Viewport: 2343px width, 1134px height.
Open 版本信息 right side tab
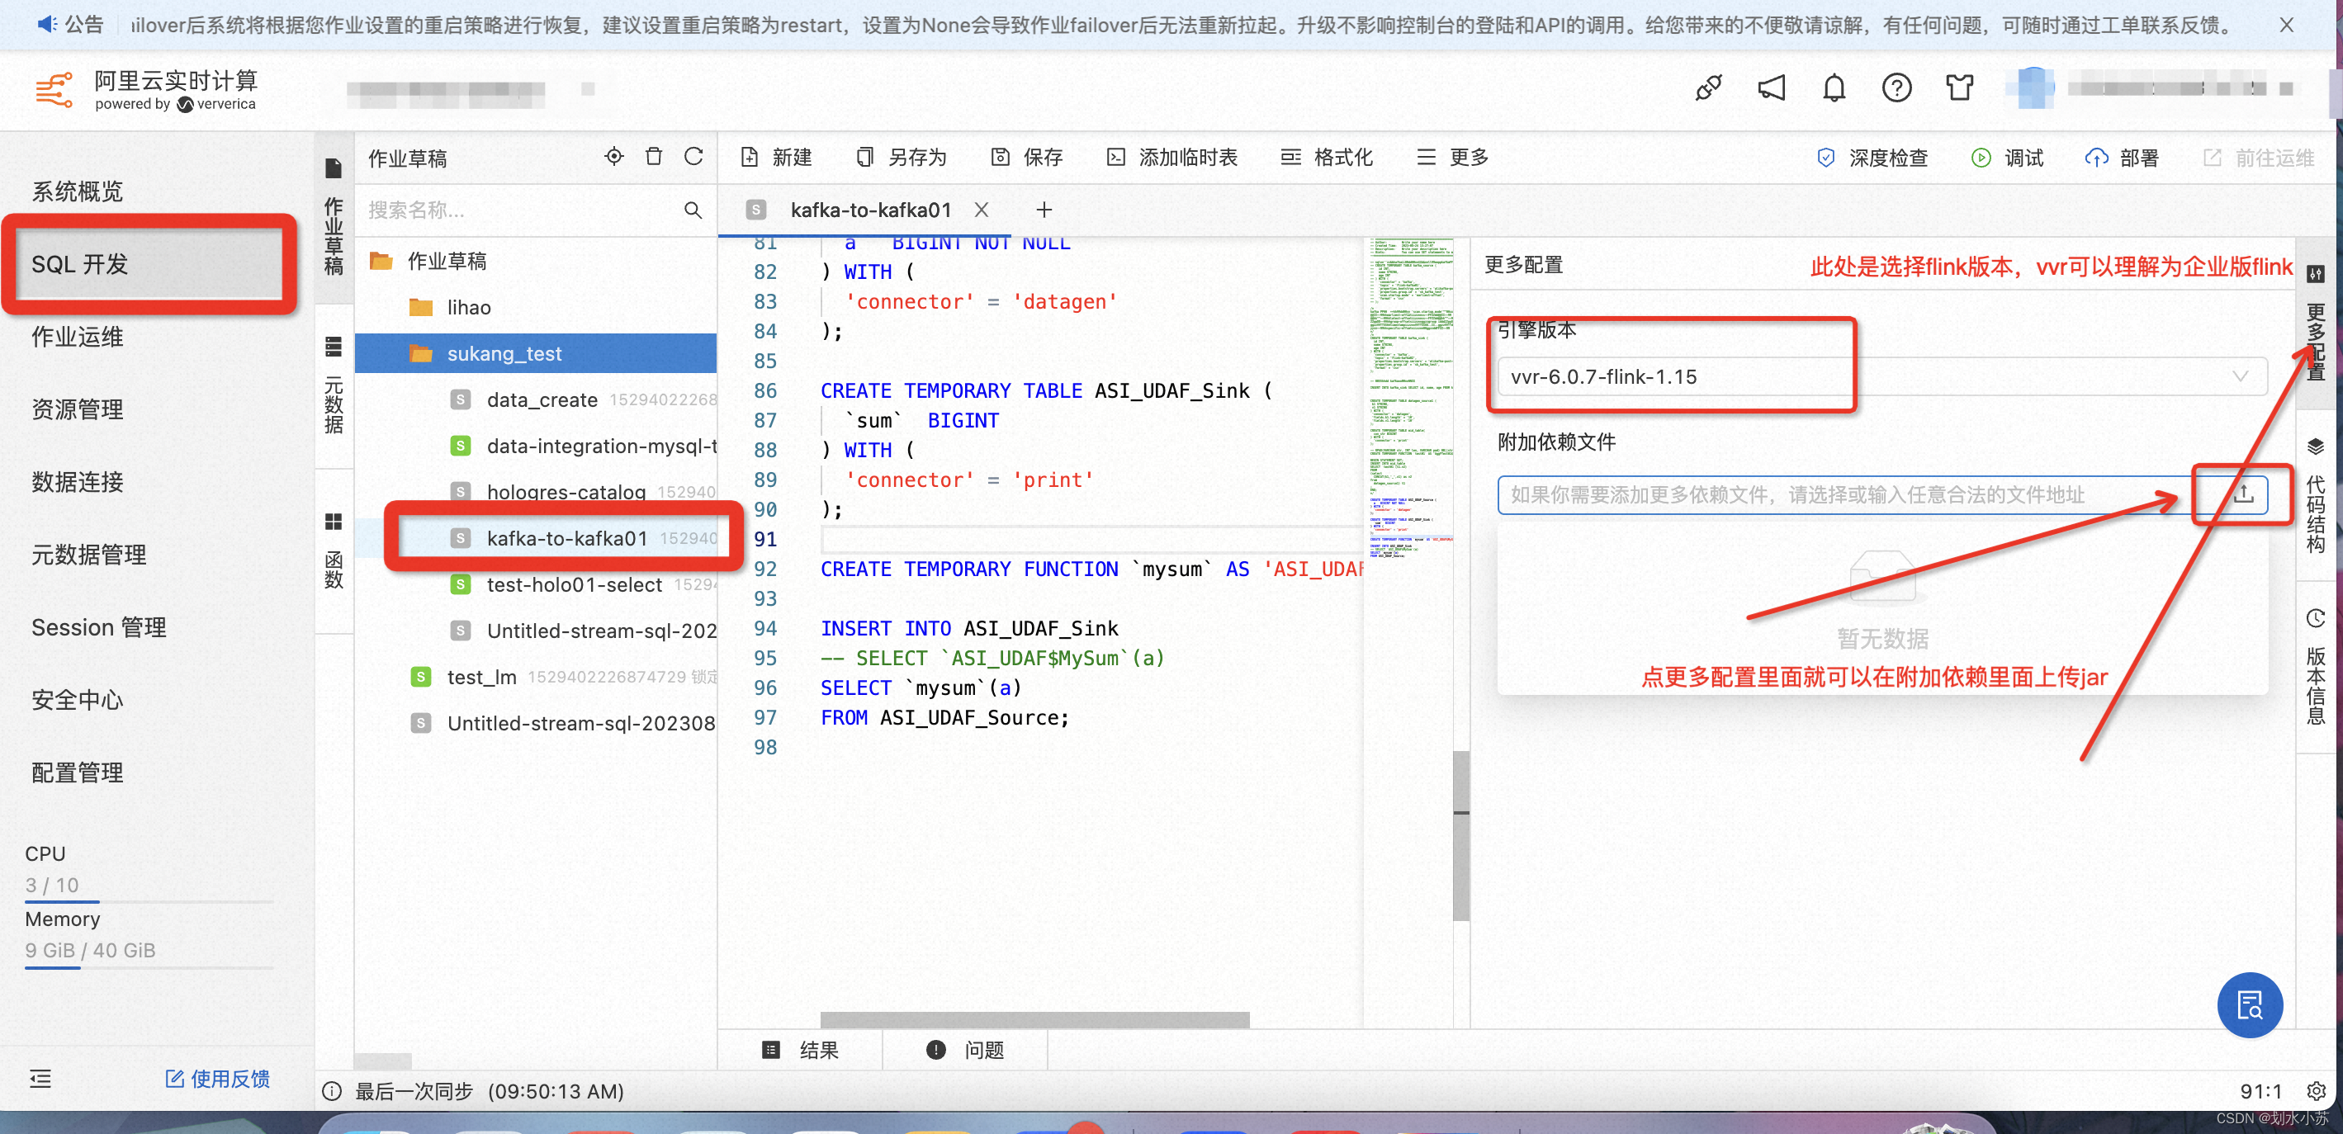click(x=2315, y=668)
